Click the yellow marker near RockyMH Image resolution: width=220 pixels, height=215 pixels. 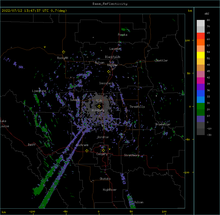point(64,52)
